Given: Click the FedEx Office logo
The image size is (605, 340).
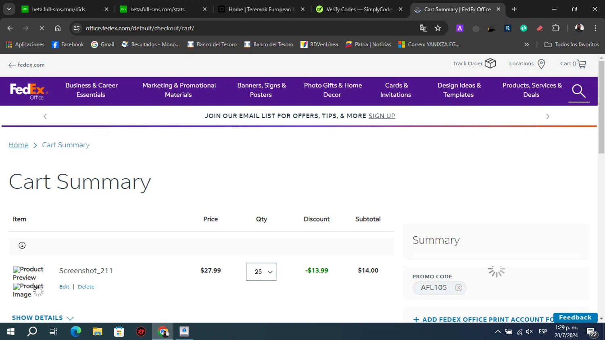Looking at the screenshot, I should coord(29,91).
